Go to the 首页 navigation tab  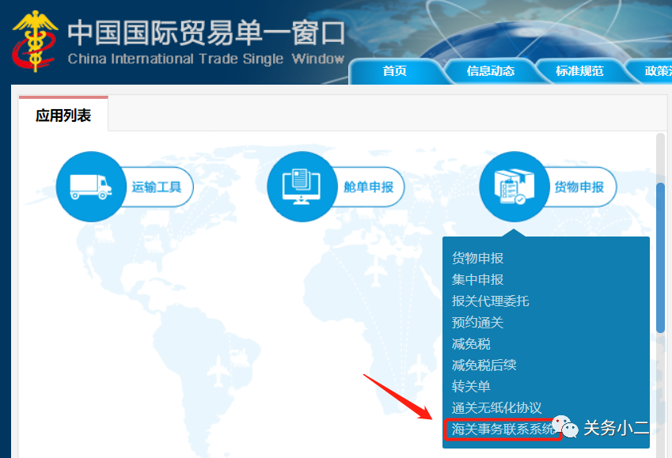pos(394,71)
